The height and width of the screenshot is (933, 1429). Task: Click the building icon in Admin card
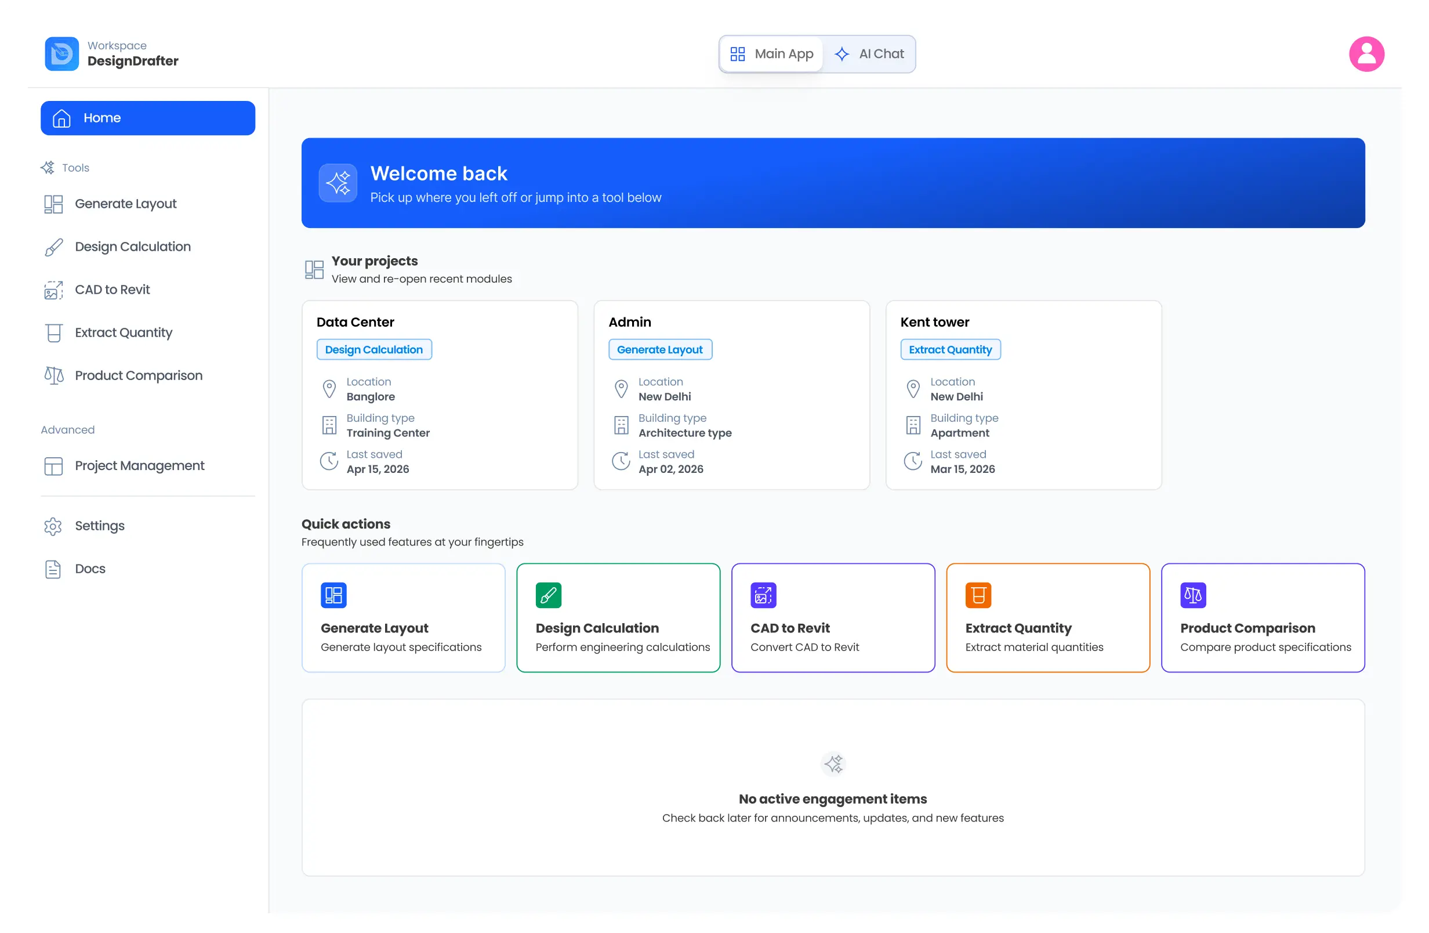click(x=621, y=425)
